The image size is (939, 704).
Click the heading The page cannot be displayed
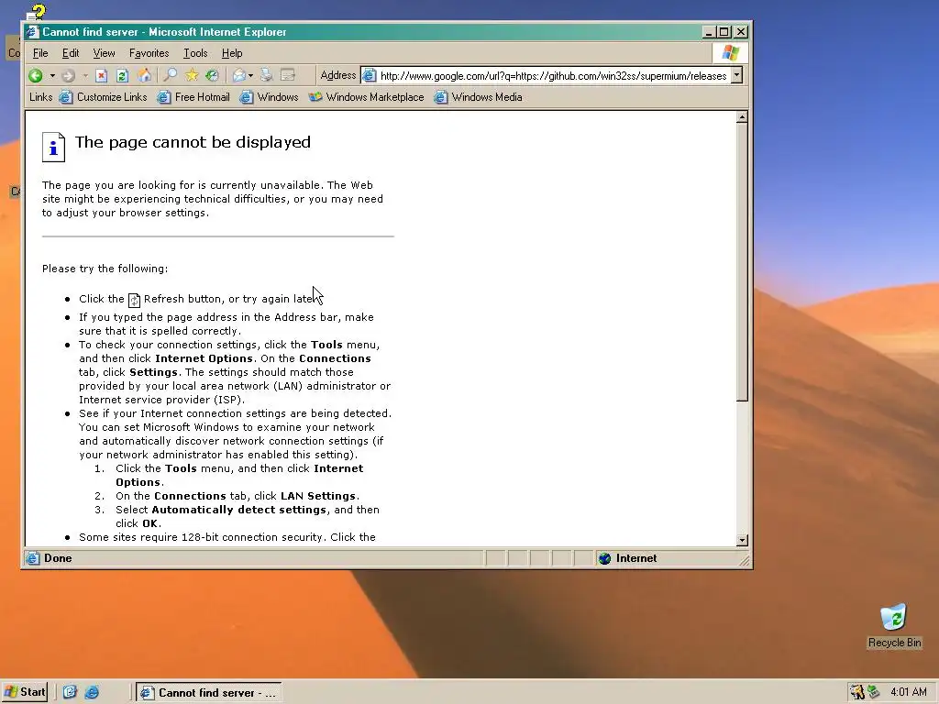(x=193, y=142)
